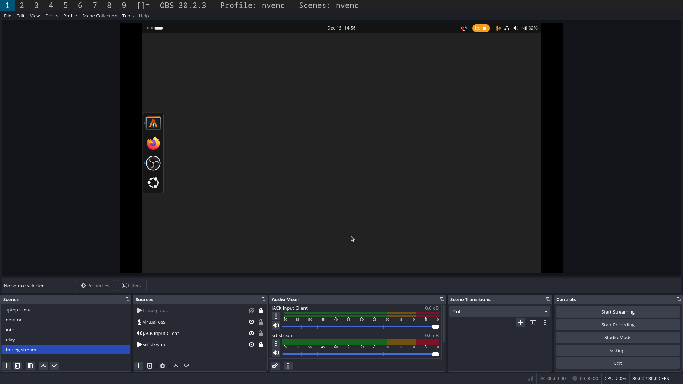
Task: Move selected source down arrow
Action: point(186,366)
